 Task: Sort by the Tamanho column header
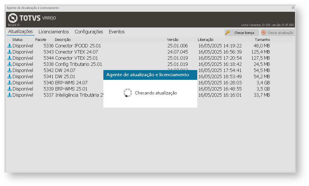[262, 39]
